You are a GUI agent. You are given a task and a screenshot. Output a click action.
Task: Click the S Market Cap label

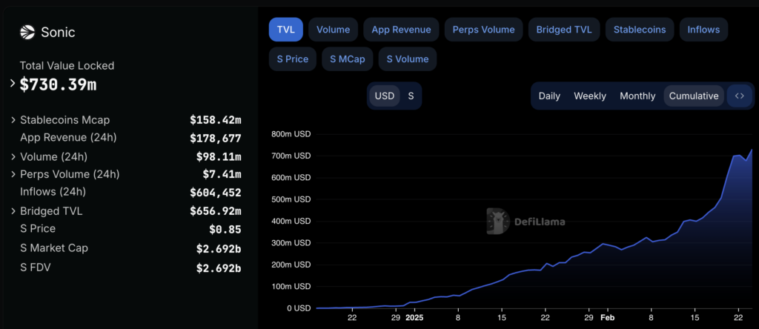coord(53,248)
